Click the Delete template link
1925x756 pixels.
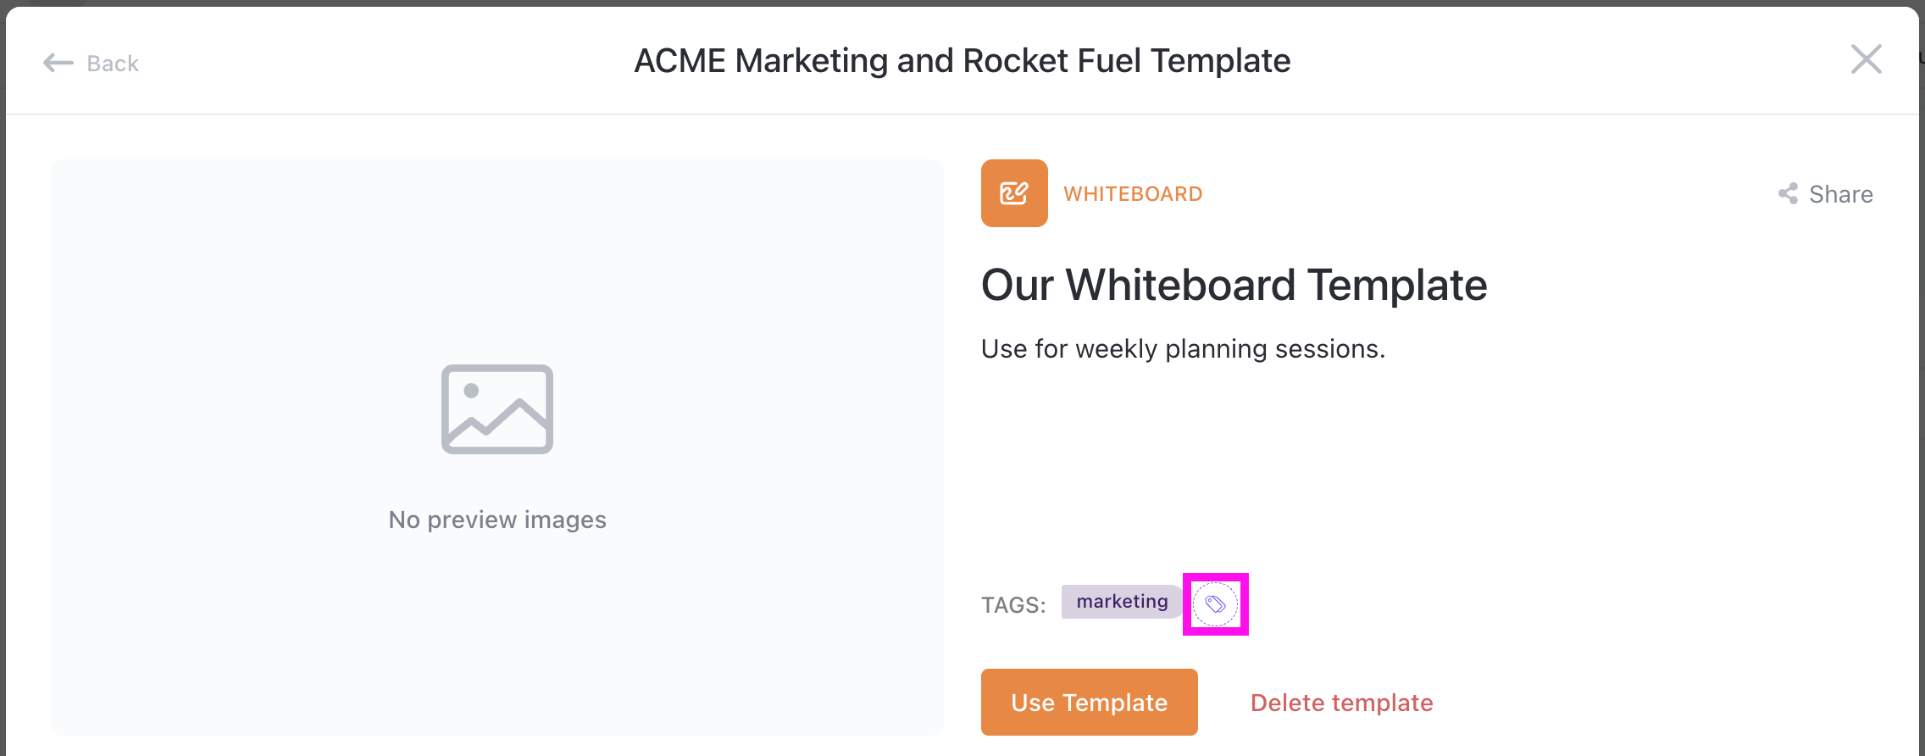pos(1341,703)
